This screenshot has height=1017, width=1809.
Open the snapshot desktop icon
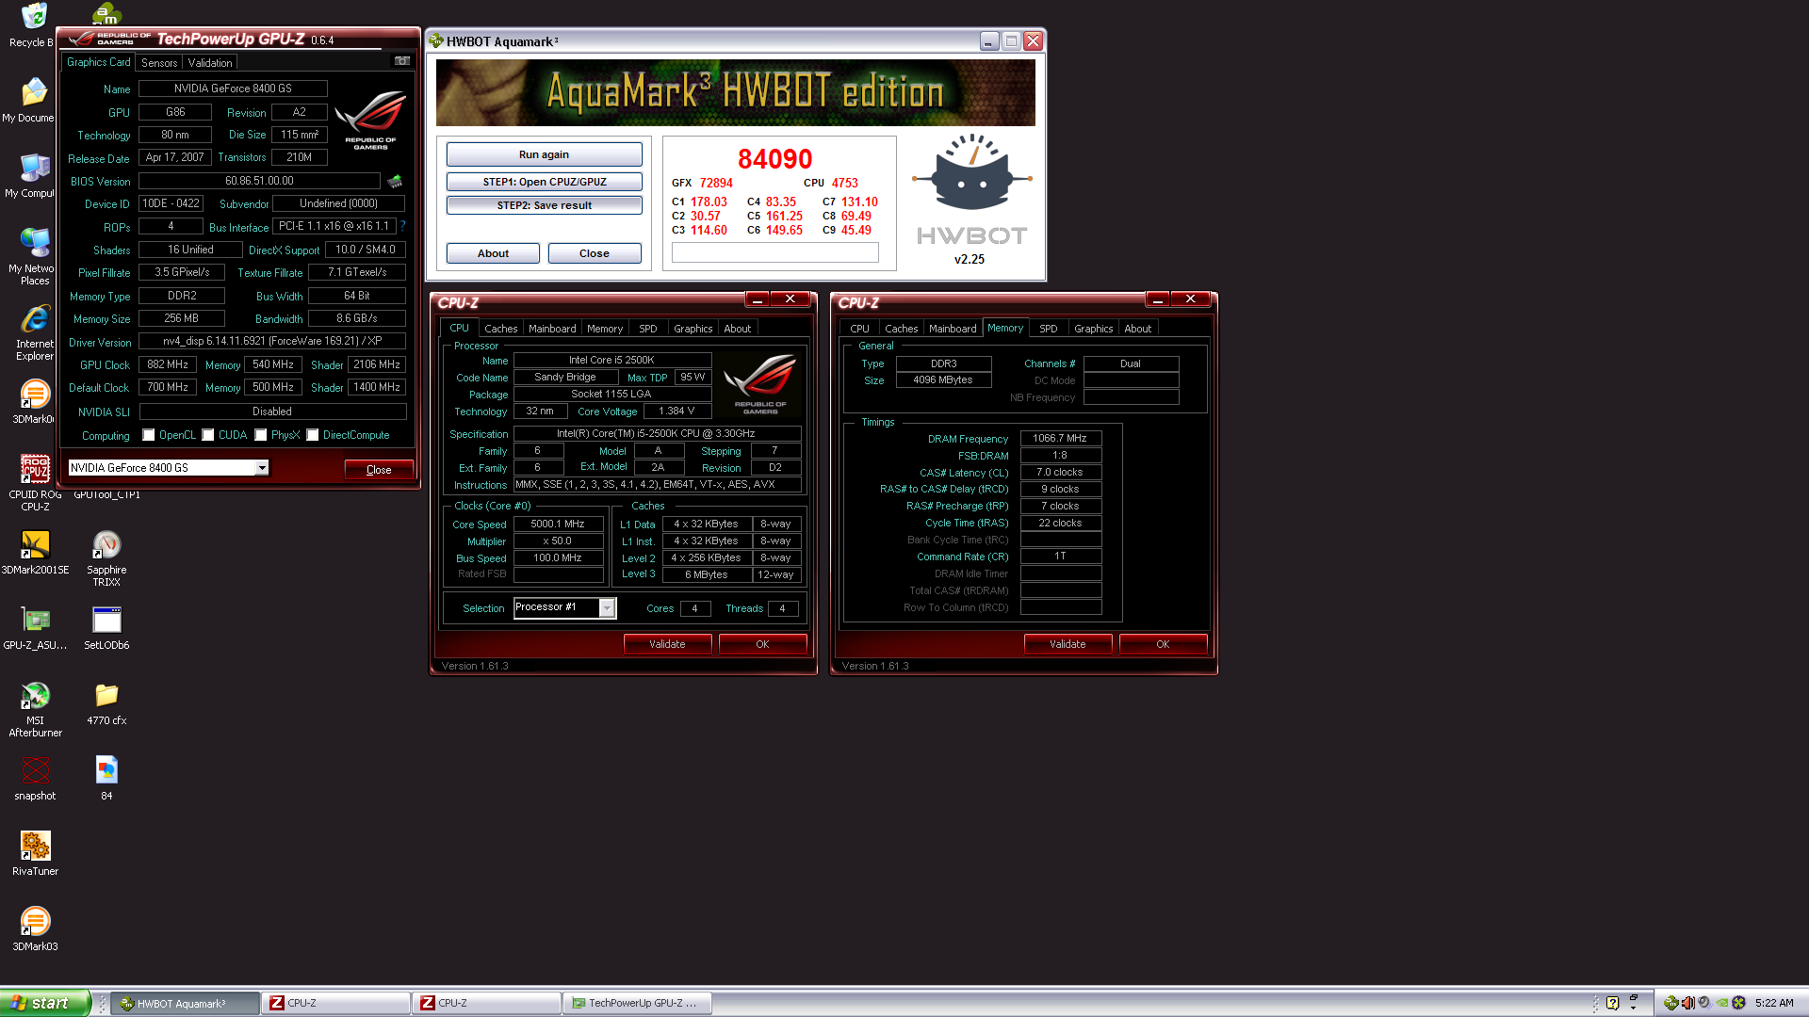click(x=35, y=779)
